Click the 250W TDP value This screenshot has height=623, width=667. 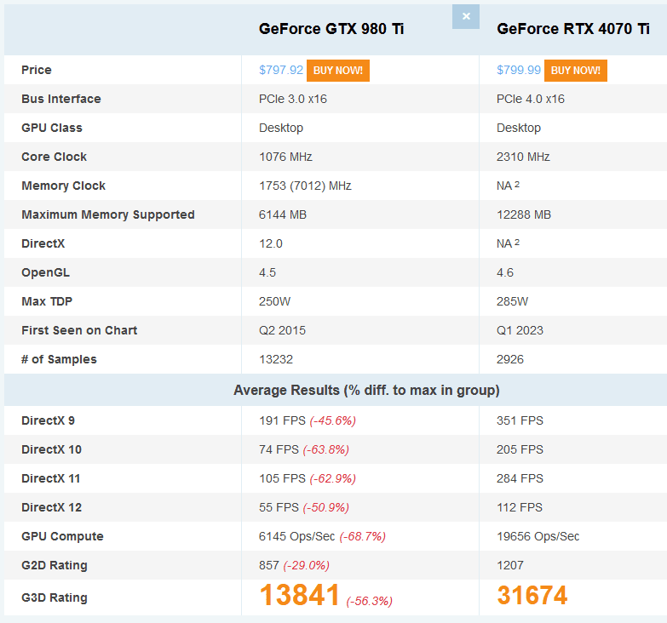(x=274, y=301)
